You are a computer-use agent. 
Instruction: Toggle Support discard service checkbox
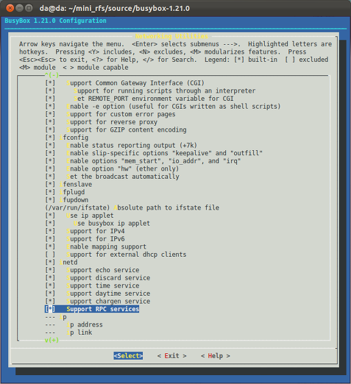coord(50,278)
